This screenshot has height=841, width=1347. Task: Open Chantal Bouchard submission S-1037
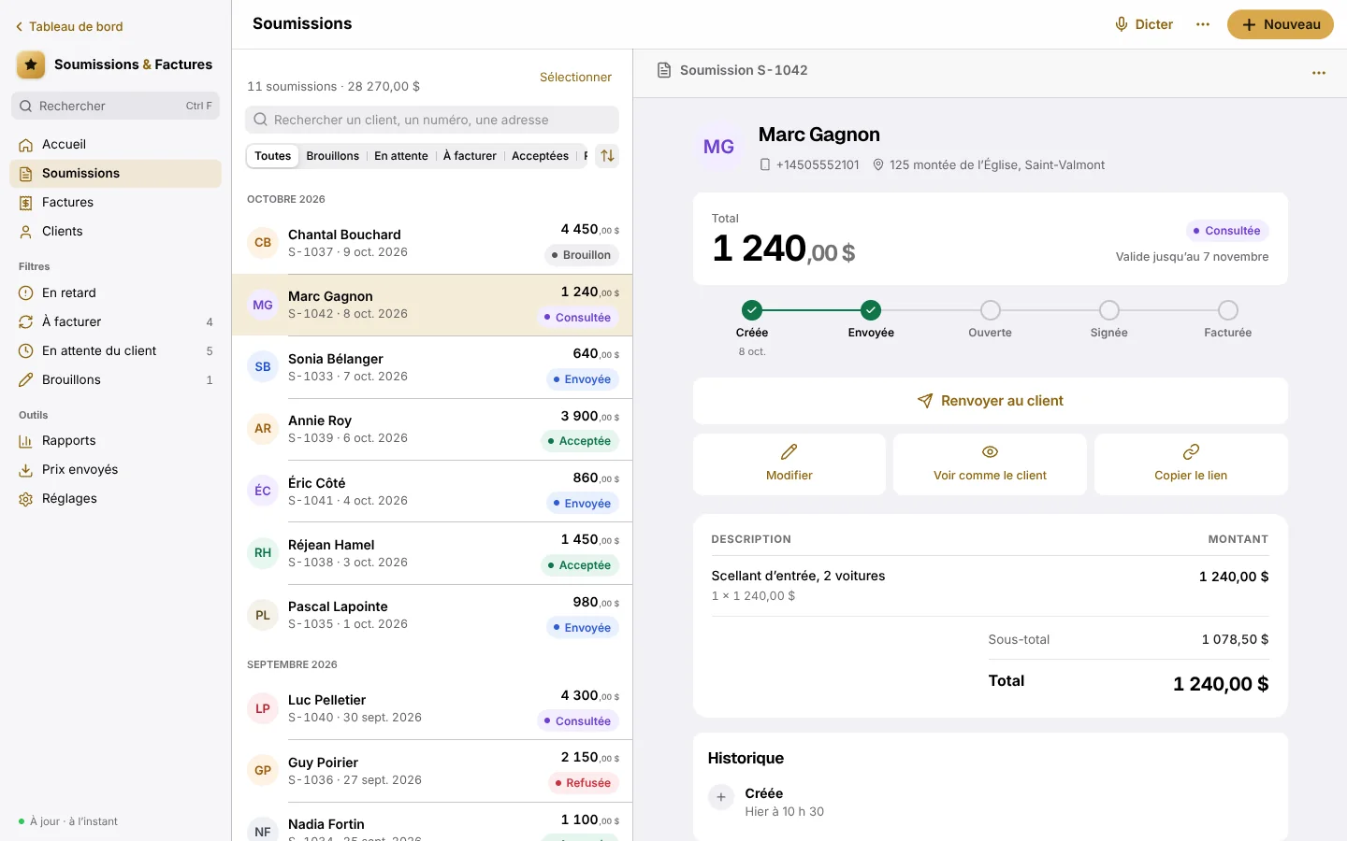pyautogui.click(x=432, y=243)
